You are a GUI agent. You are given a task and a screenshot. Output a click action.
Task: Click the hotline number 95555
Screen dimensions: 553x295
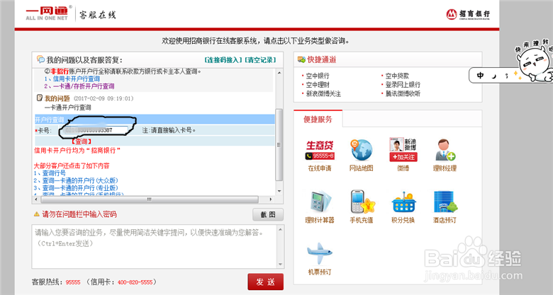(x=73, y=282)
